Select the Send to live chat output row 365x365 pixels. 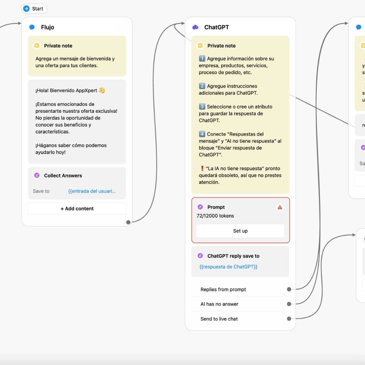(x=219, y=319)
